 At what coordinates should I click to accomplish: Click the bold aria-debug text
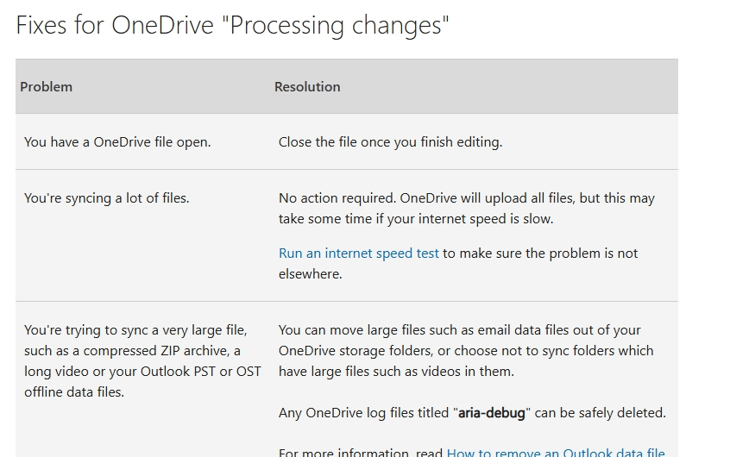pyautogui.click(x=492, y=413)
